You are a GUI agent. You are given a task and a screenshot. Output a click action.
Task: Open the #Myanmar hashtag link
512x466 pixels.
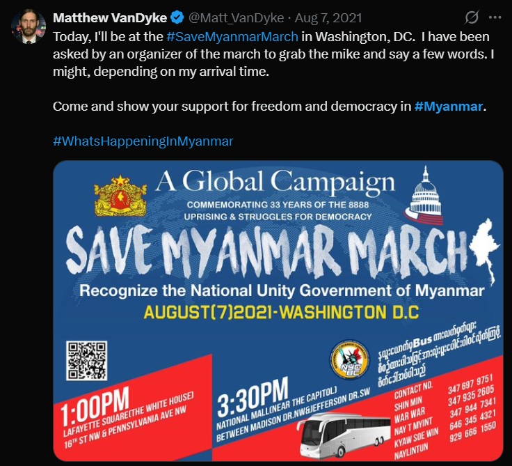click(448, 107)
